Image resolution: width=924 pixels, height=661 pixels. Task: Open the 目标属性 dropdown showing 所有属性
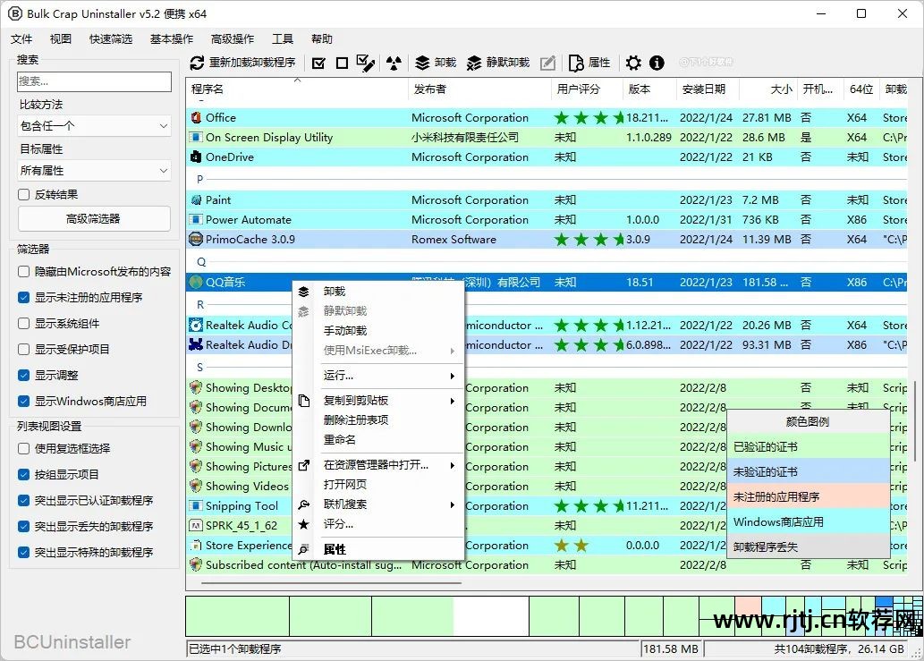pyautogui.click(x=94, y=170)
